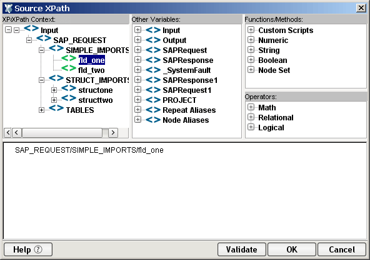Select SAPRequest in Other Variables
This screenshot has width=370, height=260.
185,50
